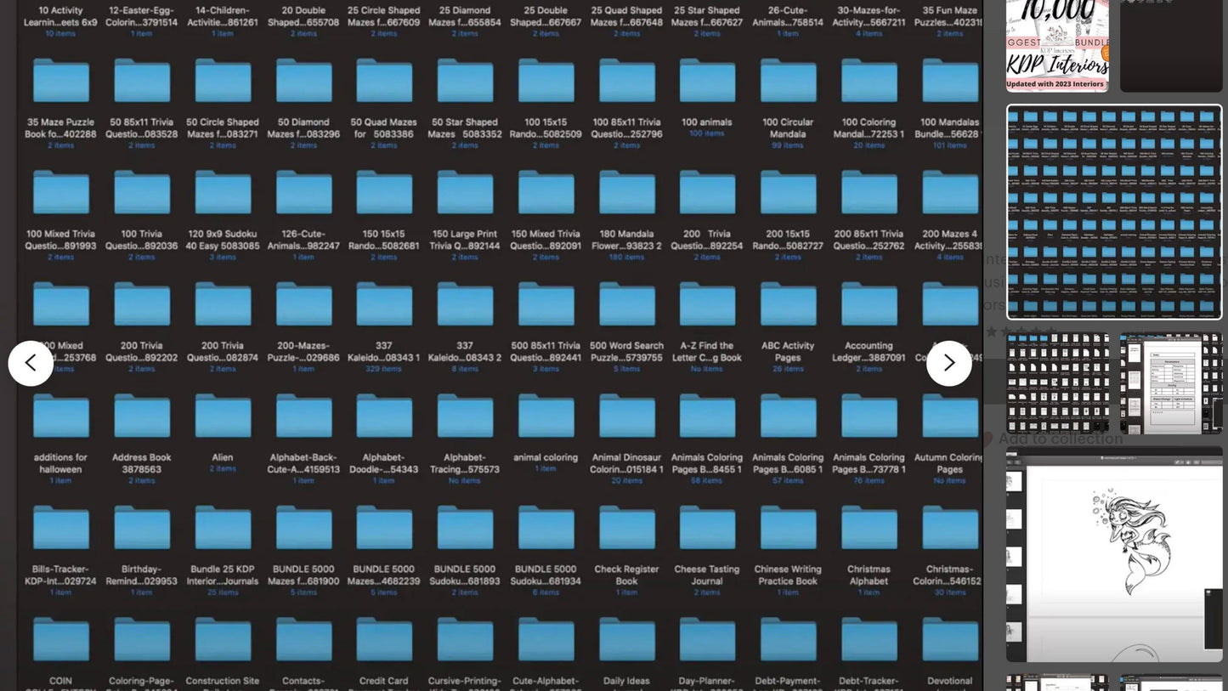This screenshot has width=1228, height=691.
Task: Select the Chinese Writing Practice Book folder
Action: (x=788, y=528)
